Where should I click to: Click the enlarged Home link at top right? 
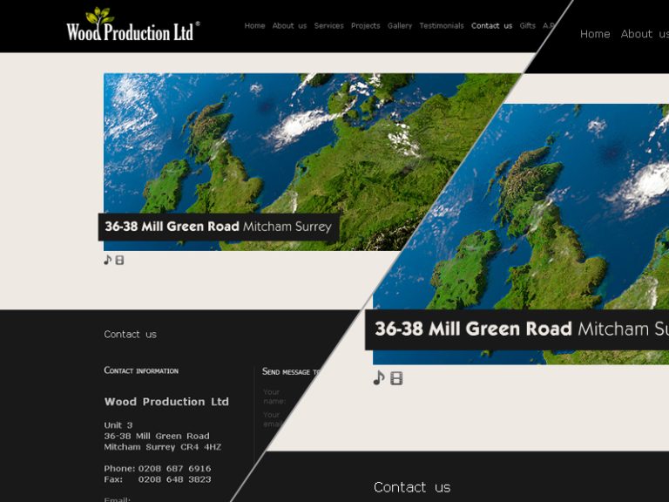click(595, 34)
